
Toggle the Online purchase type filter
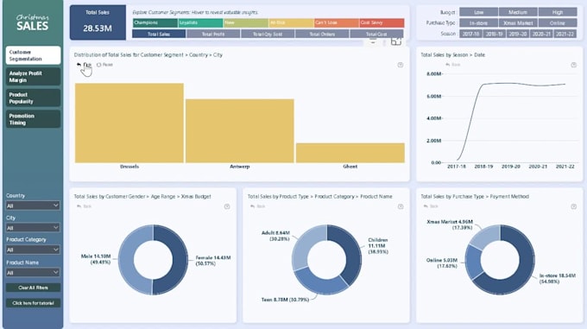click(558, 22)
